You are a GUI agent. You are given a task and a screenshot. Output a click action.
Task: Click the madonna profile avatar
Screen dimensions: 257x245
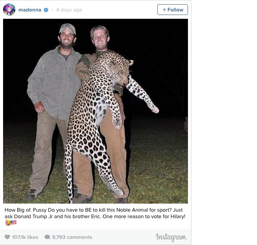coord(9,10)
